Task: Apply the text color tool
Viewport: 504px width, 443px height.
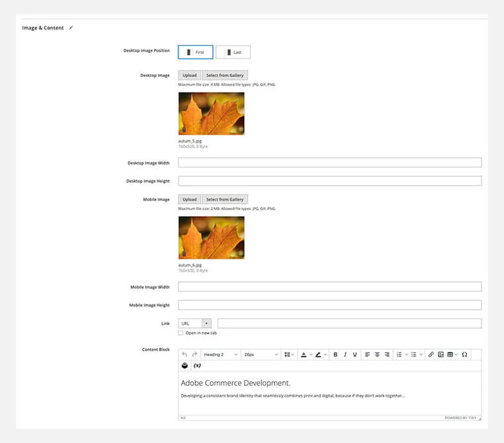Action: click(x=304, y=354)
